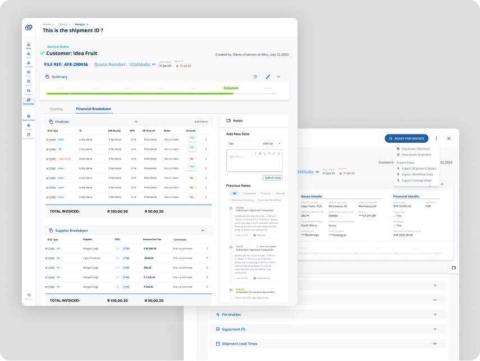The height and width of the screenshot is (361, 480).
Task: Check the Mark as Complete checkbox
Action: pyautogui.click(x=257, y=246)
